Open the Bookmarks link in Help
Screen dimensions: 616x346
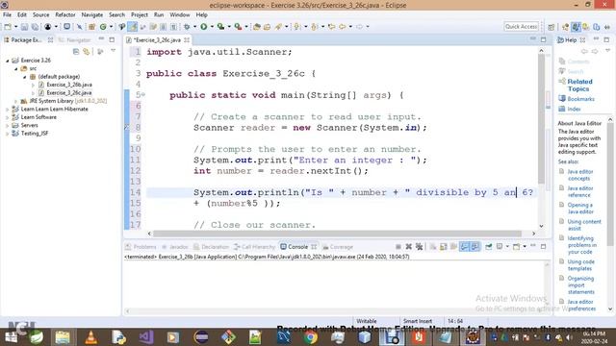[580, 99]
